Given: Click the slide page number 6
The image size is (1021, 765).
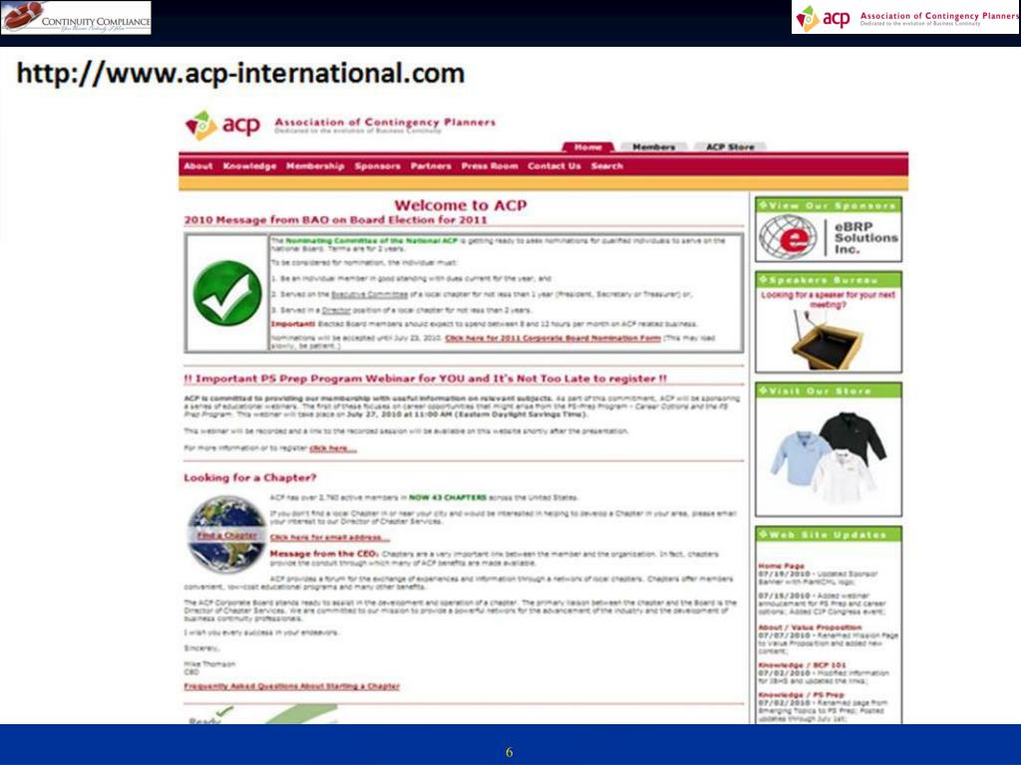Looking at the screenshot, I should click(510, 752).
